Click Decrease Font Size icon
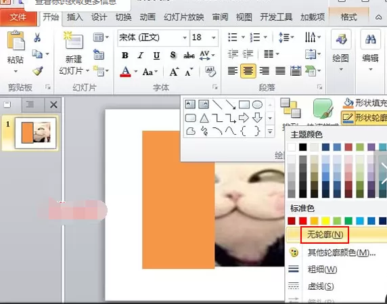This screenshot has width=387, height=304. tap(189, 72)
